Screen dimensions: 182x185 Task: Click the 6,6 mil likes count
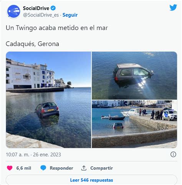point(24,168)
